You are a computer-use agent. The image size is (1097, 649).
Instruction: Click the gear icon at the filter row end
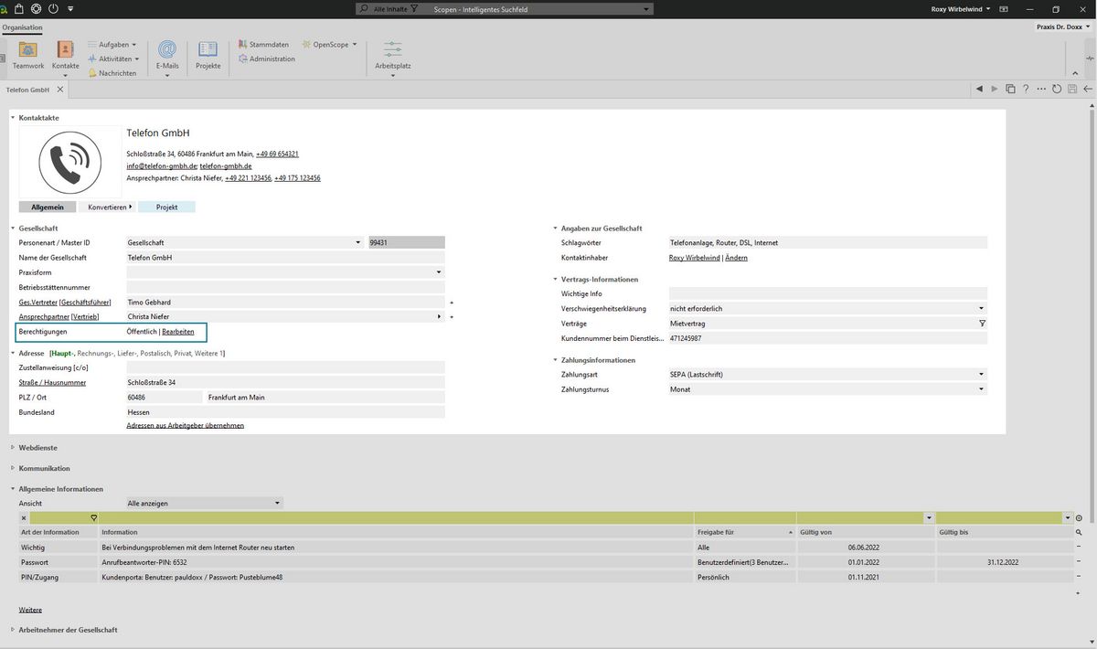1079,518
